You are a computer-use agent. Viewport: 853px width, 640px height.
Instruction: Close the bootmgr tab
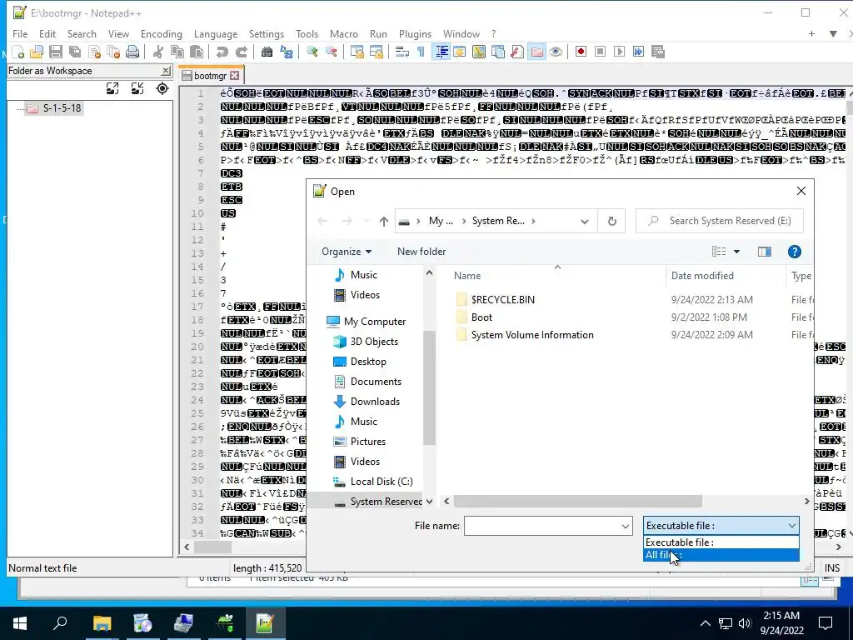[x=234, y=76]
